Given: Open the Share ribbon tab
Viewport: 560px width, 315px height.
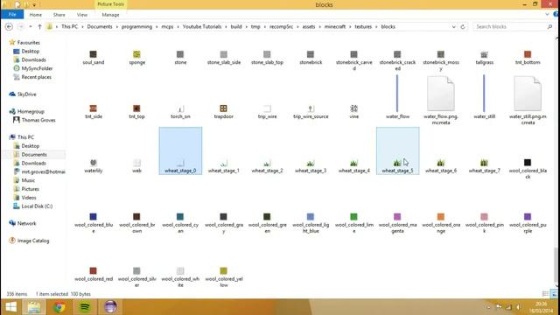Looking at the screenshot, I should 59,15.
